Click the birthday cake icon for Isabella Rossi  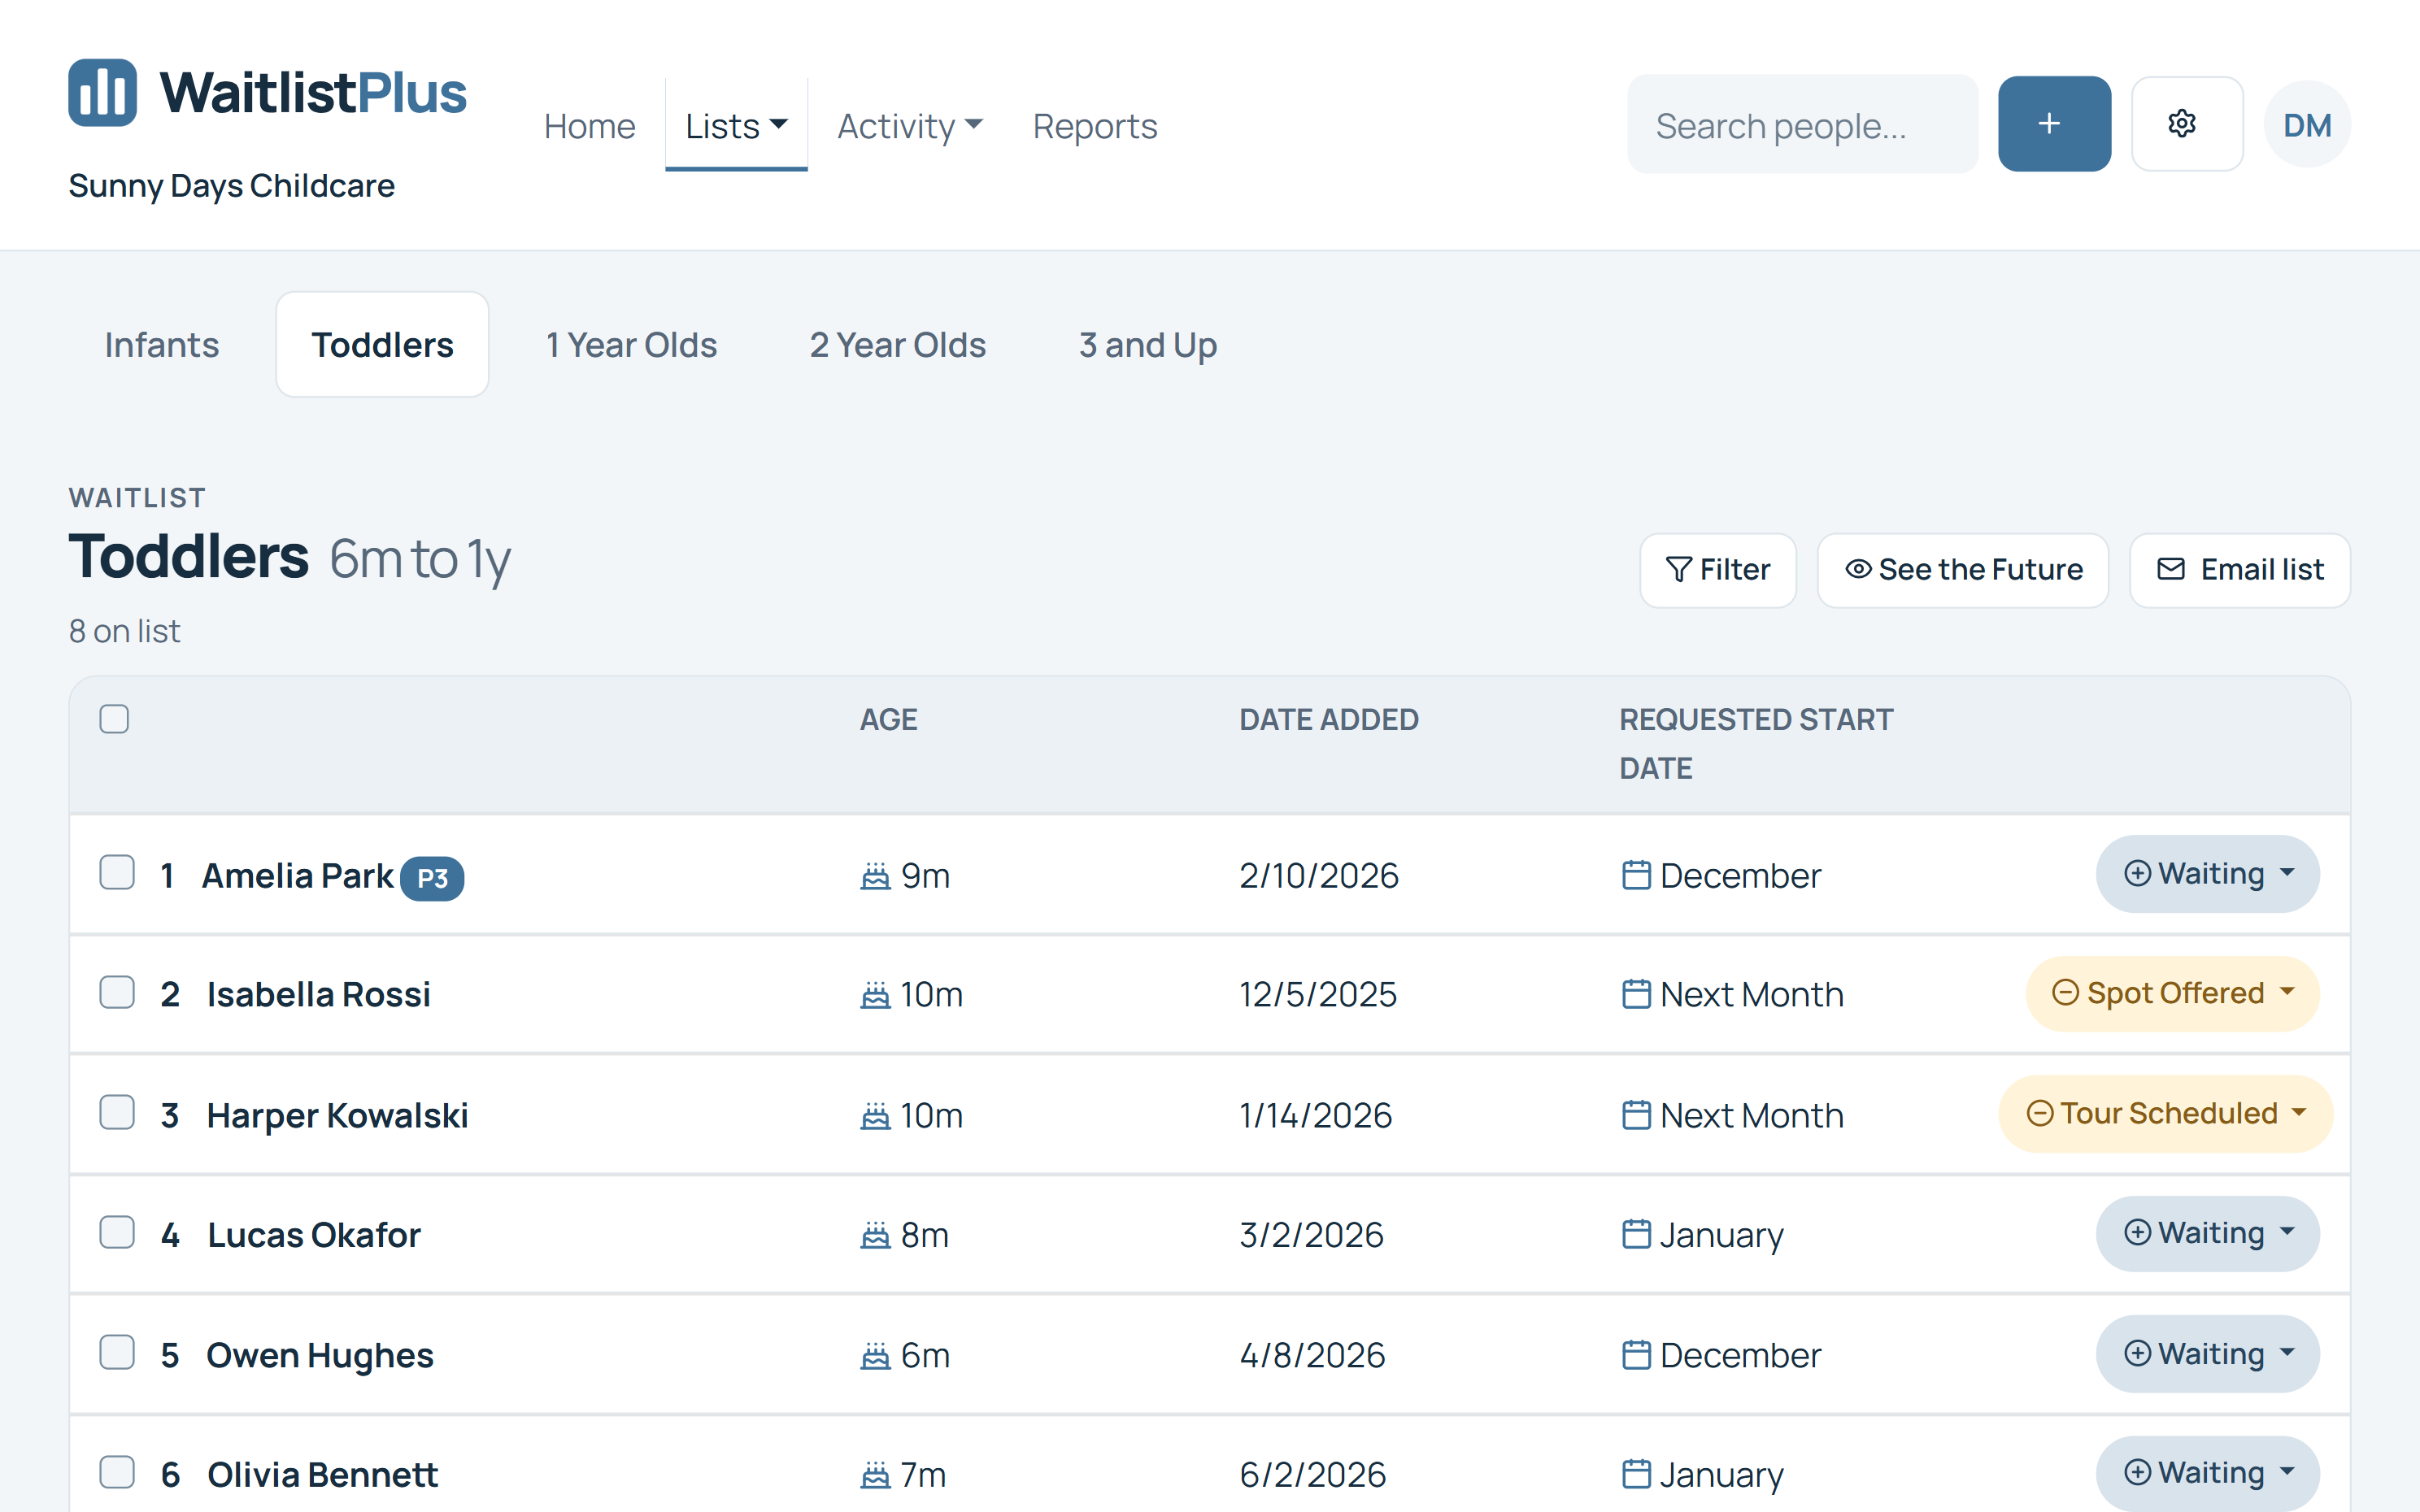click(x=875, y=995)
